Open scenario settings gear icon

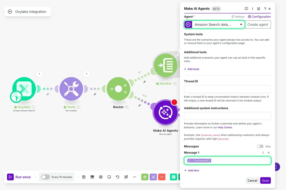coord(101,177)
